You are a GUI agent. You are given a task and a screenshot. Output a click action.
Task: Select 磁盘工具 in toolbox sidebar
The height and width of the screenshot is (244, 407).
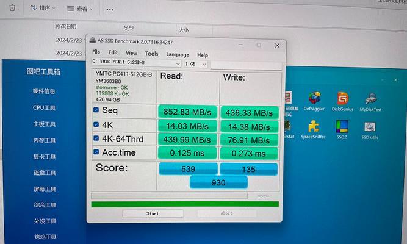tap(45, 173)
